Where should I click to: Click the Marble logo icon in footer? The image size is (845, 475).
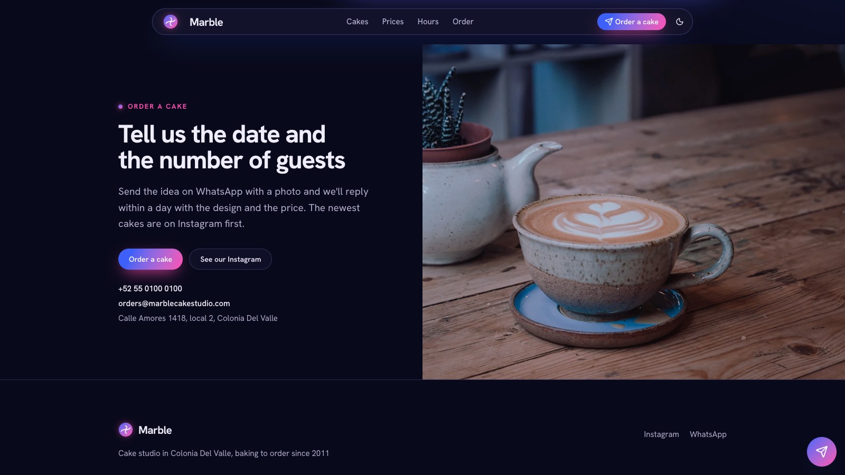[126, 430]
